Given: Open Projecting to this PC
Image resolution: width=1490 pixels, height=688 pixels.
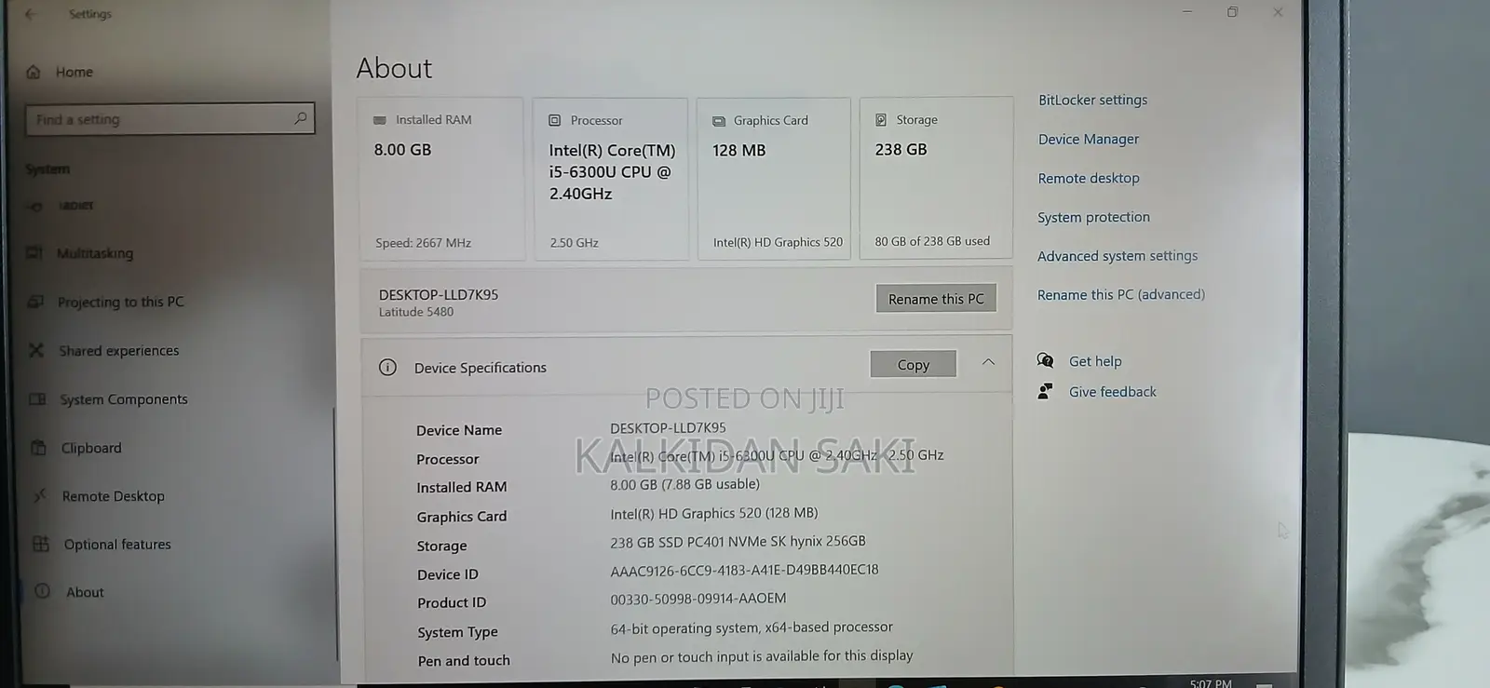Looking at the screenshot, I should tap(120, 302).
